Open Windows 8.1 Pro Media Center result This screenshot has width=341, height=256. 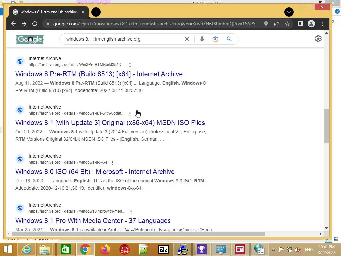coord(93,221)
